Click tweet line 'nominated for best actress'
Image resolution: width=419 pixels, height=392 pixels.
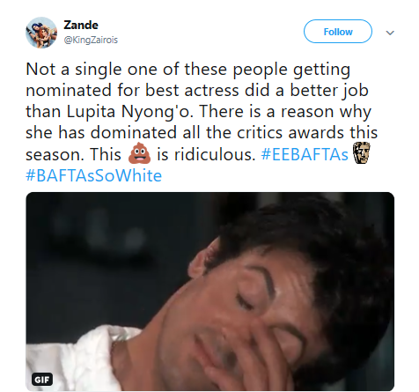(197, 91)
